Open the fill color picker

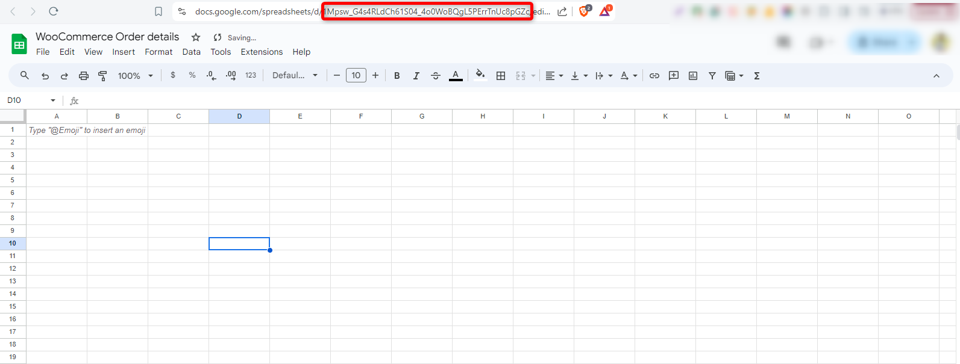480,75
